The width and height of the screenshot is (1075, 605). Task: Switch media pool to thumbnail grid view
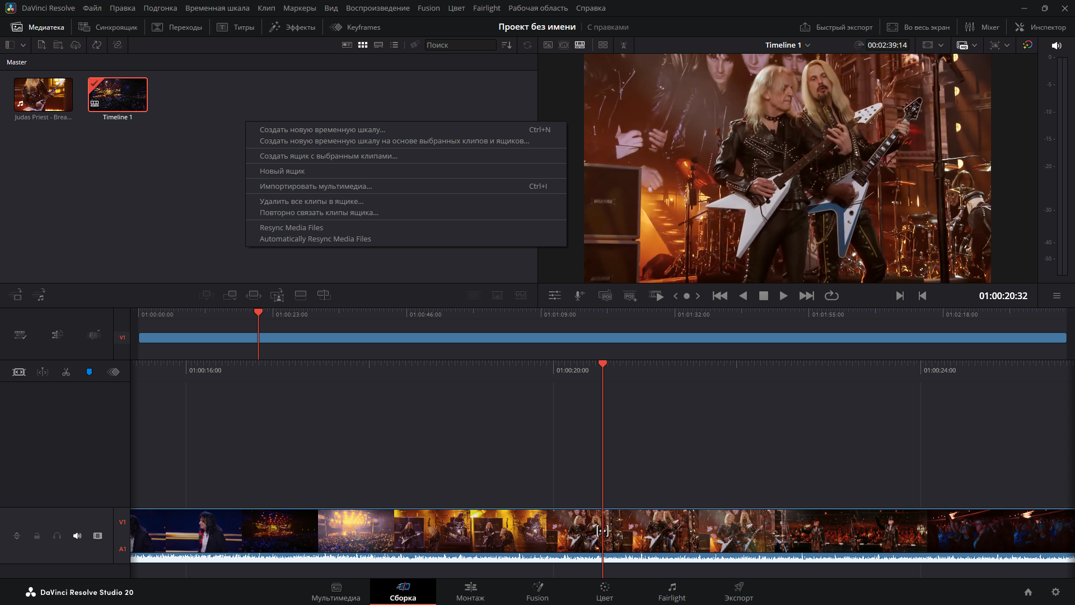[363, 45]
